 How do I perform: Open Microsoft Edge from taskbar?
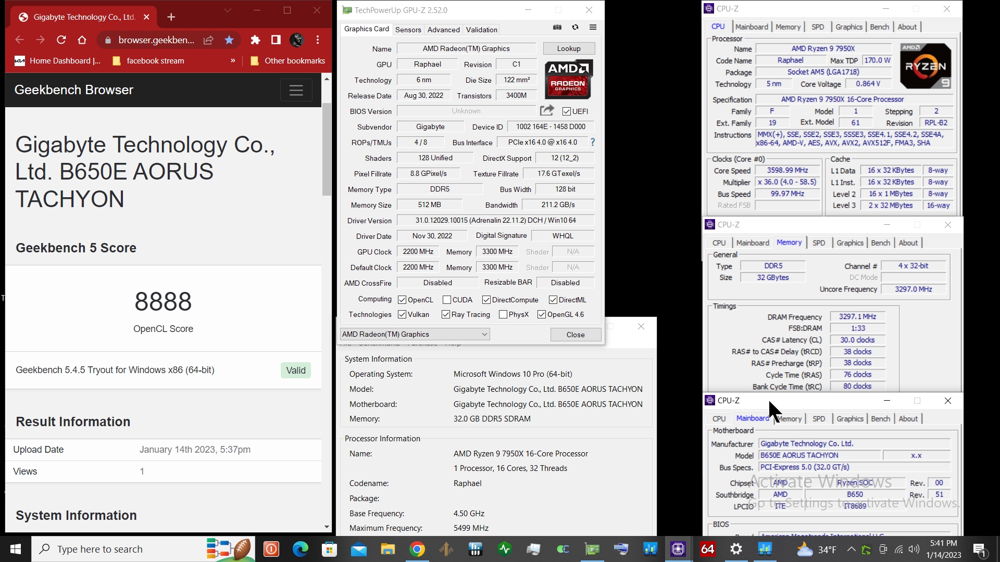click(x=301, y=549)
